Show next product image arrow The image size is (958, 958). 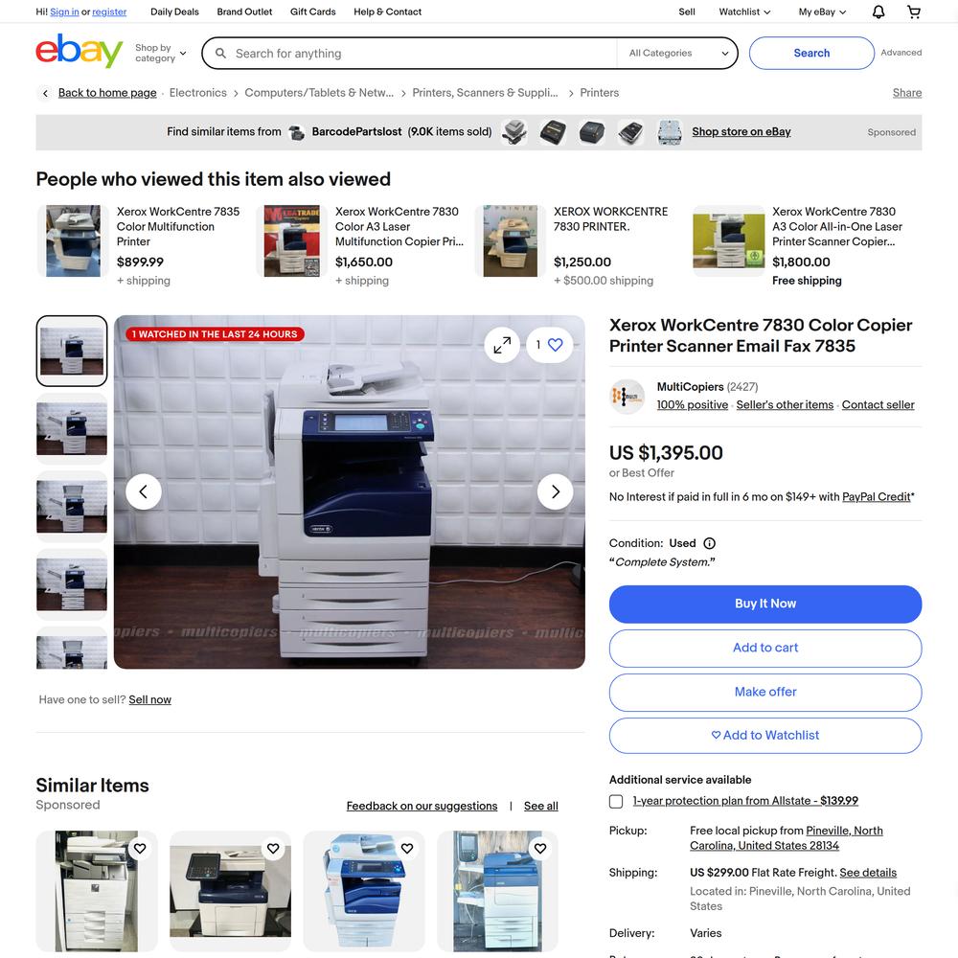point(555,491)
